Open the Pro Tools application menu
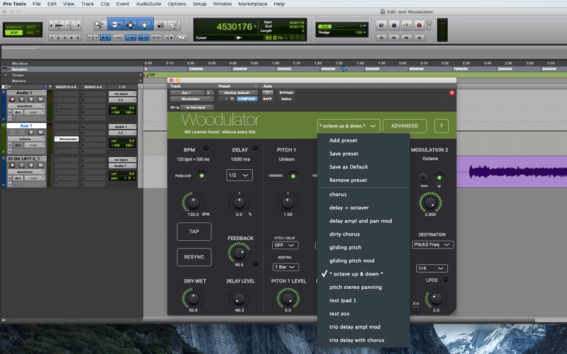The image size is (567, 354). click(14, 4)
